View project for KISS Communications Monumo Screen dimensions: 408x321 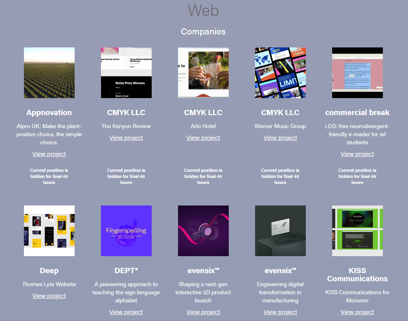(x=357, y=312)
